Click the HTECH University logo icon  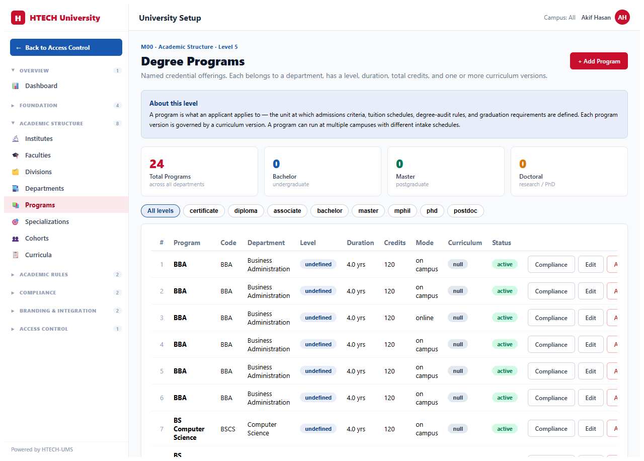[x=18, y=18]
